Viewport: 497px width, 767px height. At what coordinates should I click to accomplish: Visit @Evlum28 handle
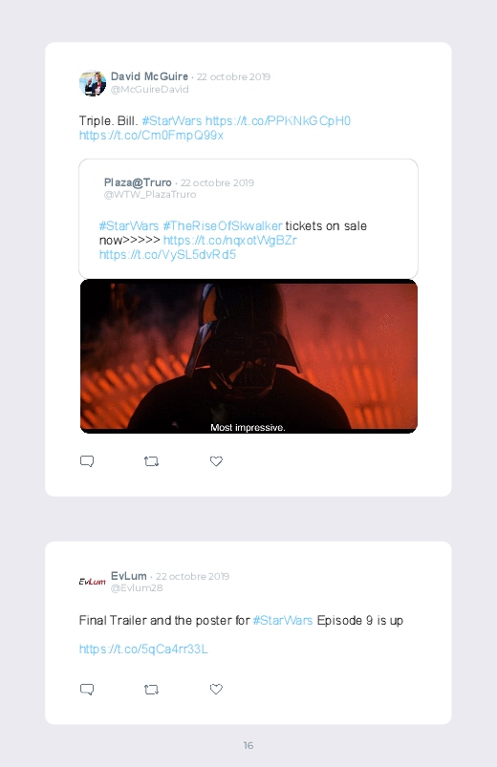(137, 588)
